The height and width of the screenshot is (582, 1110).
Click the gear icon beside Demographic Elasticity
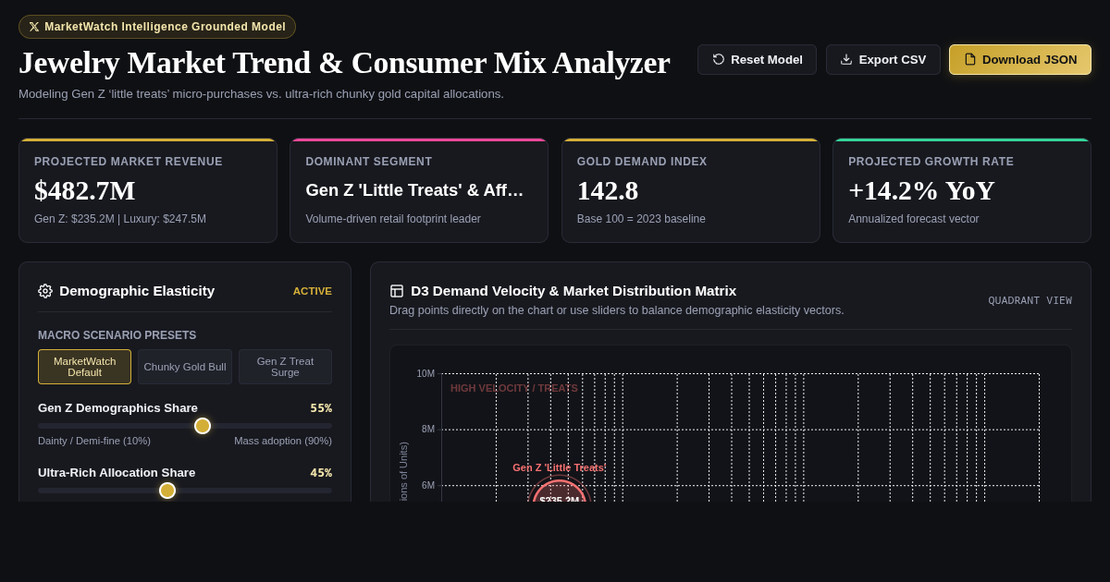click(x=45, y=291)
